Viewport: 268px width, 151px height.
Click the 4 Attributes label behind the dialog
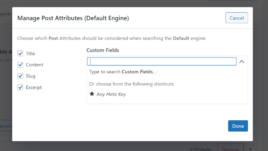(x=201, y=149)
